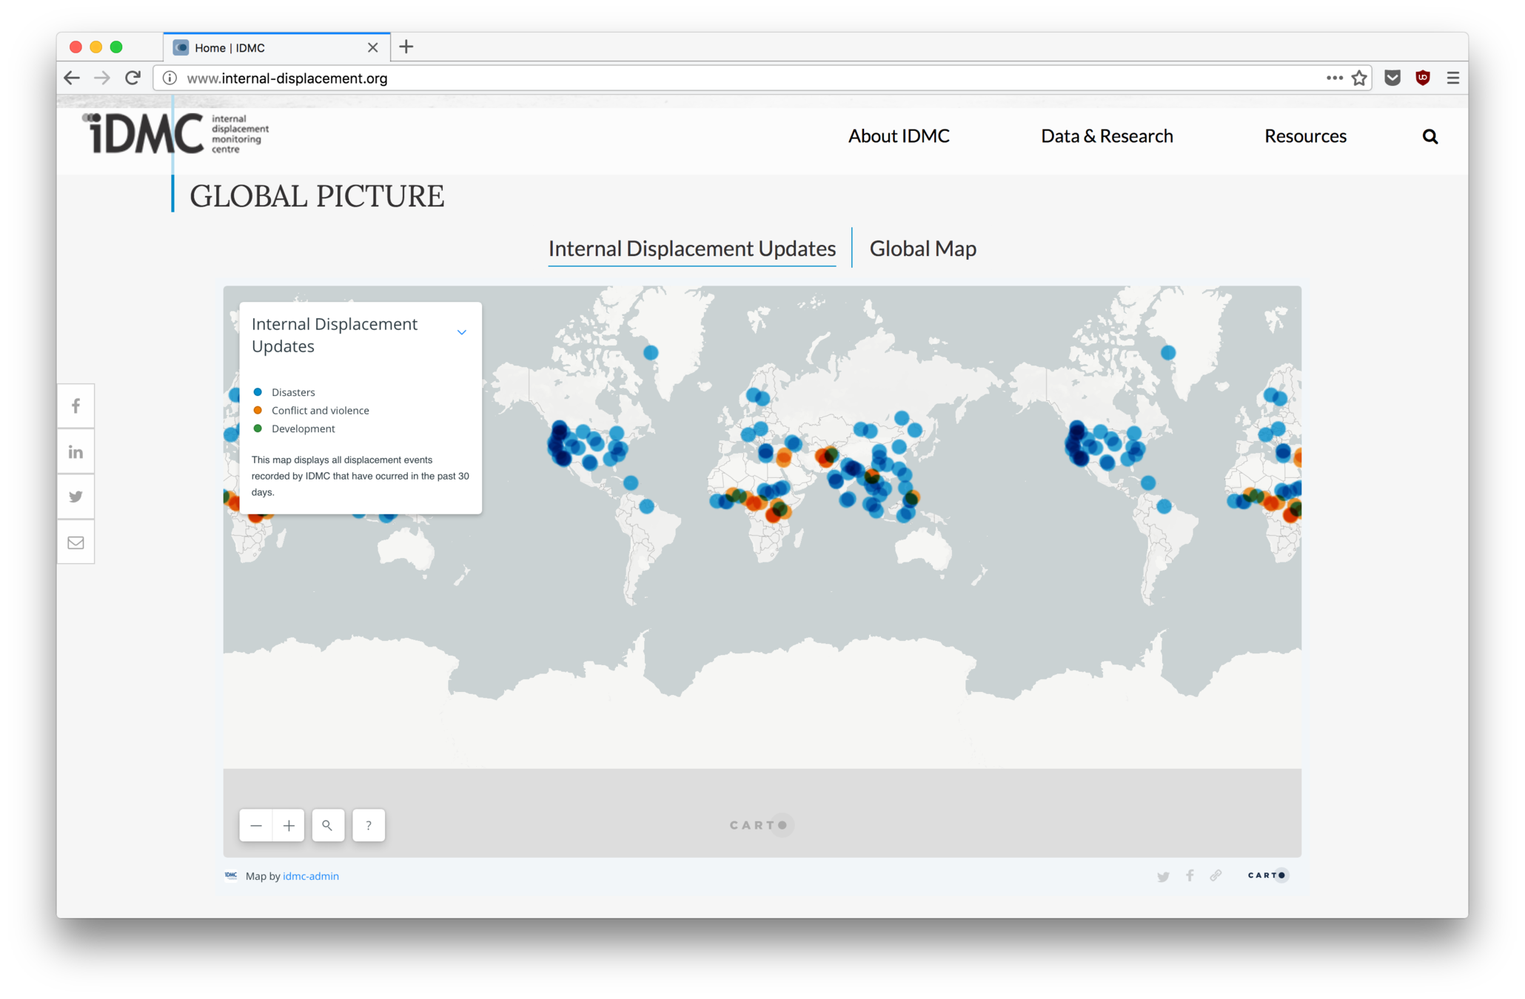Click the email share sidebar icon
The image size is (1525, 999).
[76, 542]
